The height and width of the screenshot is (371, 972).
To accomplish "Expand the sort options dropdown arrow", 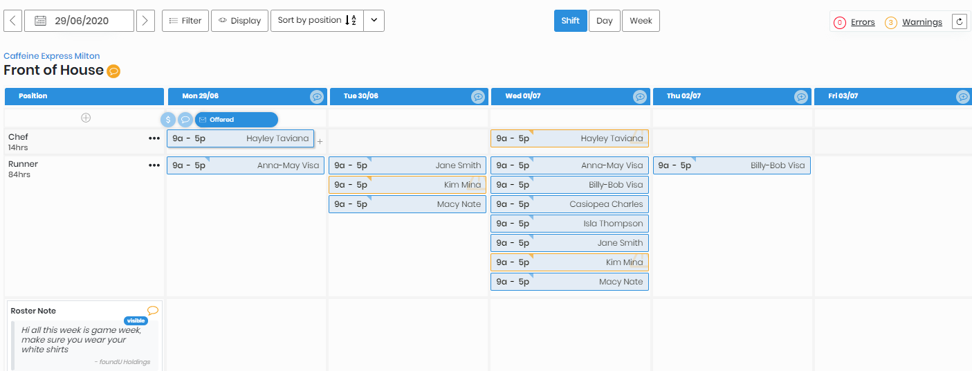I will point(374,21).
